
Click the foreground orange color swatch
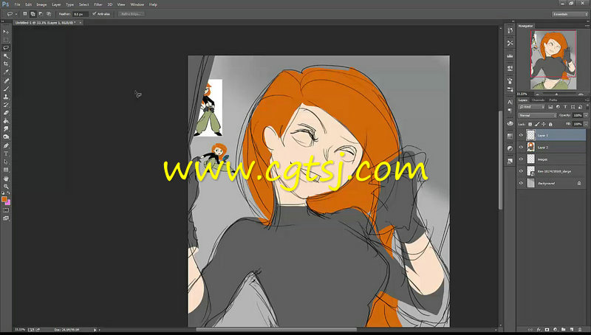coord(4,198)
